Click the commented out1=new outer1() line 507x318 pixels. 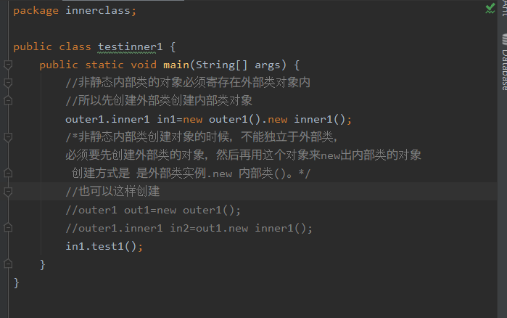click(x=153, y=211)
